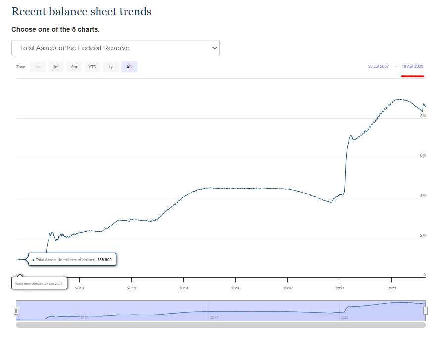Select the 6m zoom button
The width and height of the screenshot is (440, 337).
tap(74, 67)
